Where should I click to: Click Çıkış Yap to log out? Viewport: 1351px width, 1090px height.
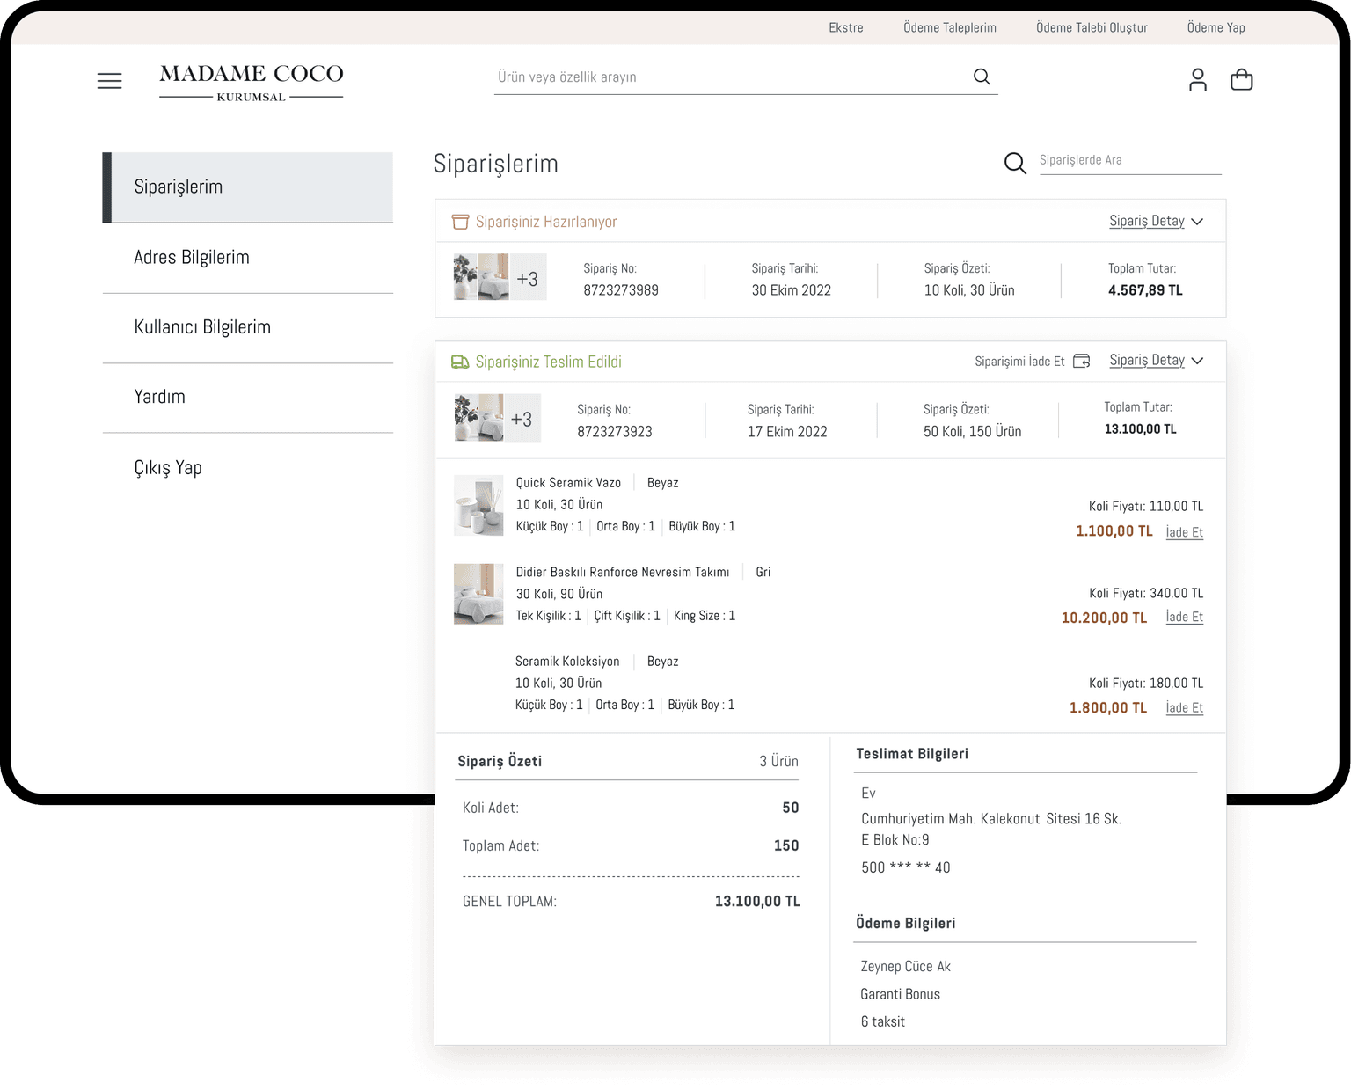click(x=168, y=468)
